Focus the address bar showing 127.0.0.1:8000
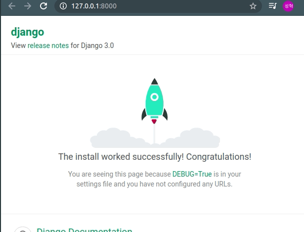304x232 pixels. tap(158, 6)
